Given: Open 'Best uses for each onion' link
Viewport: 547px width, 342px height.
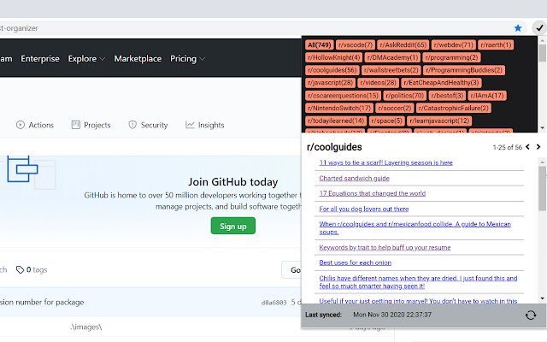Looking at the screenshot, I should point(356,262).
